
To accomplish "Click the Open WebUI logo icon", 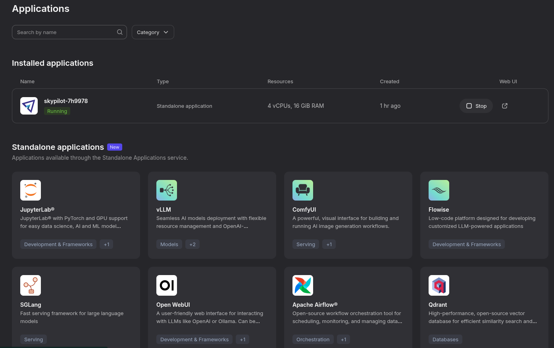I will tap(167, 285).
